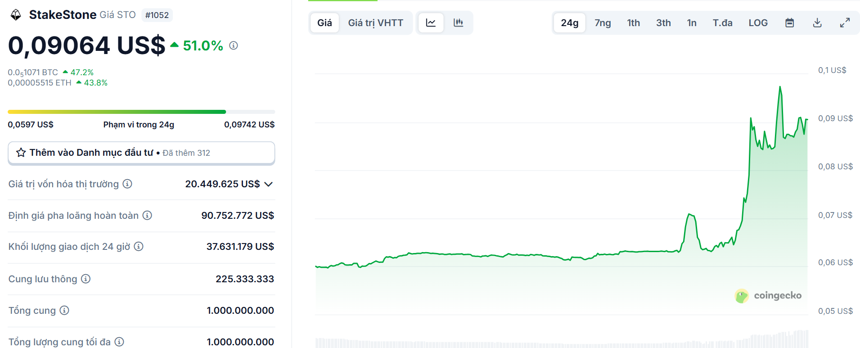
Task: Open info icon for Tổng lượng cung tối đa
Action: [x=119, y=342]
